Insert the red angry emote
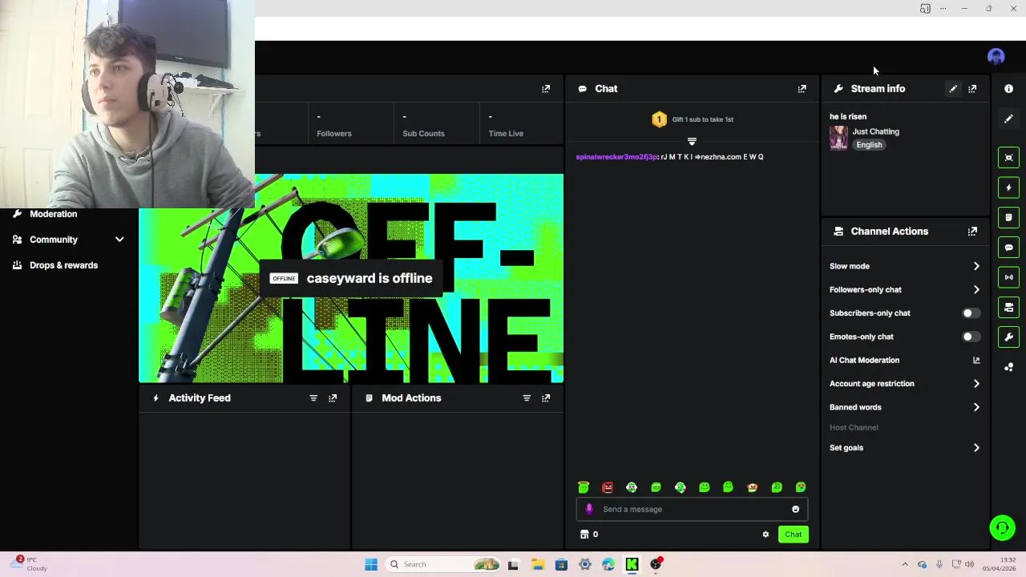This screenshot has height=577, width=1026. [608, 487]
